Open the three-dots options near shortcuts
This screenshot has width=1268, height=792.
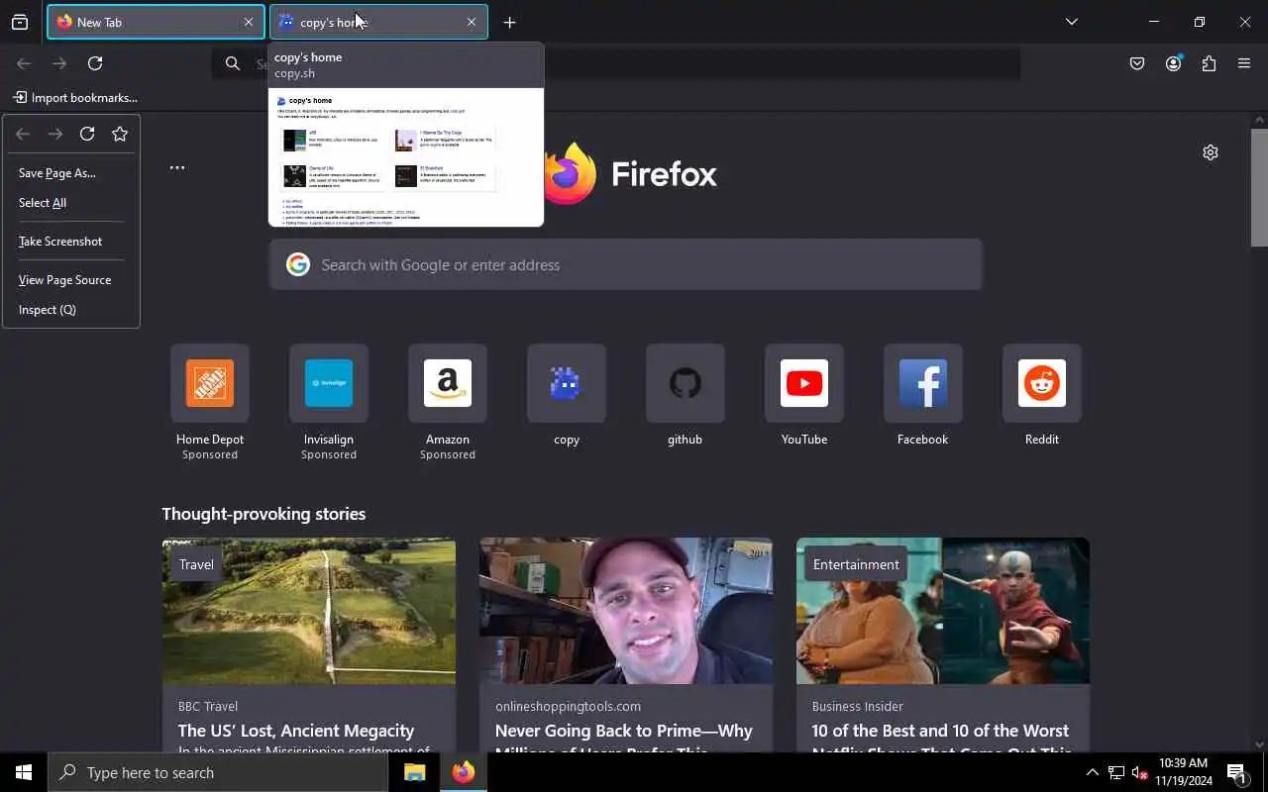(x=177, y=167)
